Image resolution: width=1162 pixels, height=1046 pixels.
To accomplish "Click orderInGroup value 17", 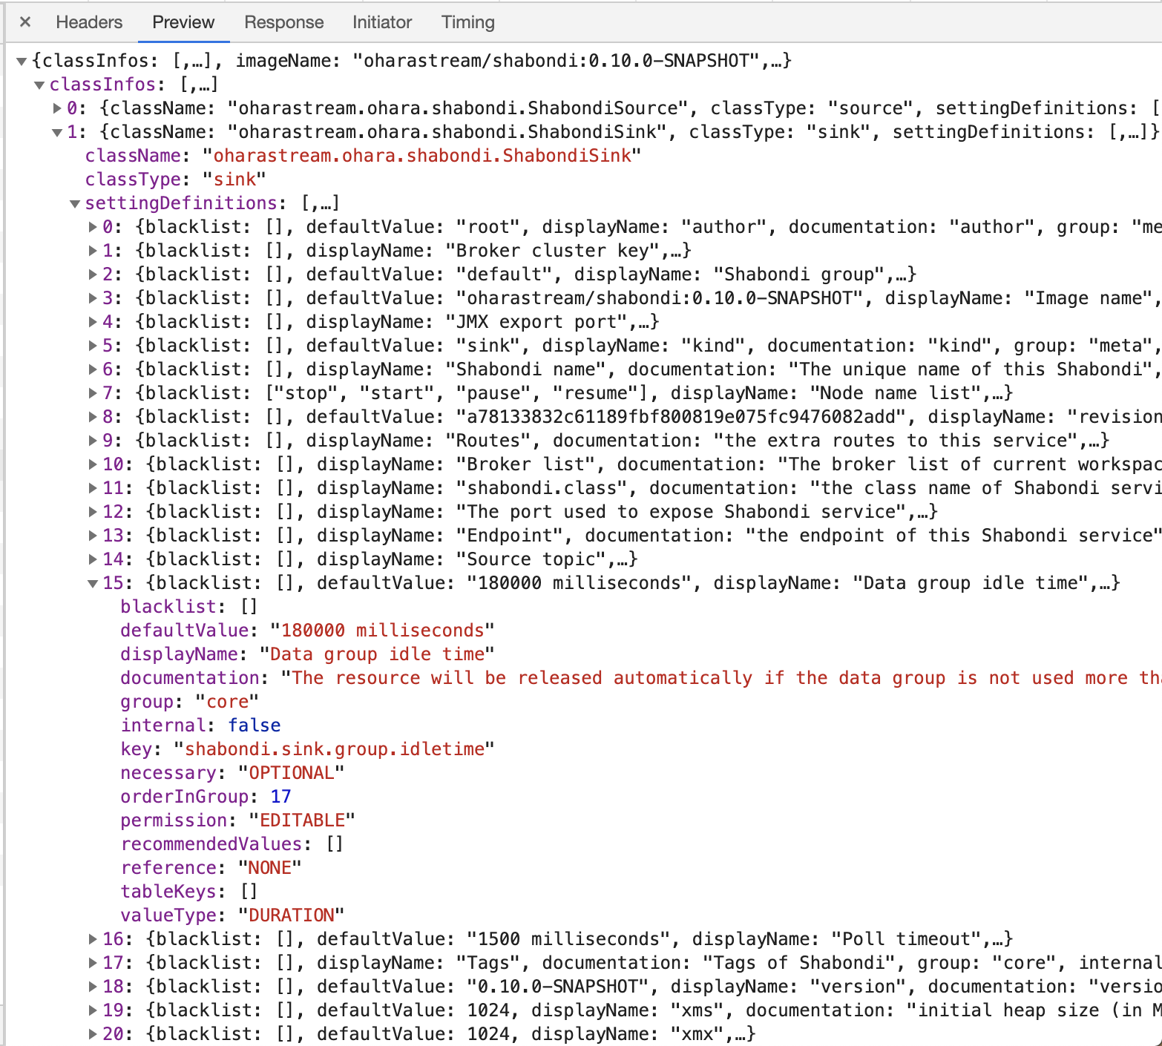I will 280,797.
